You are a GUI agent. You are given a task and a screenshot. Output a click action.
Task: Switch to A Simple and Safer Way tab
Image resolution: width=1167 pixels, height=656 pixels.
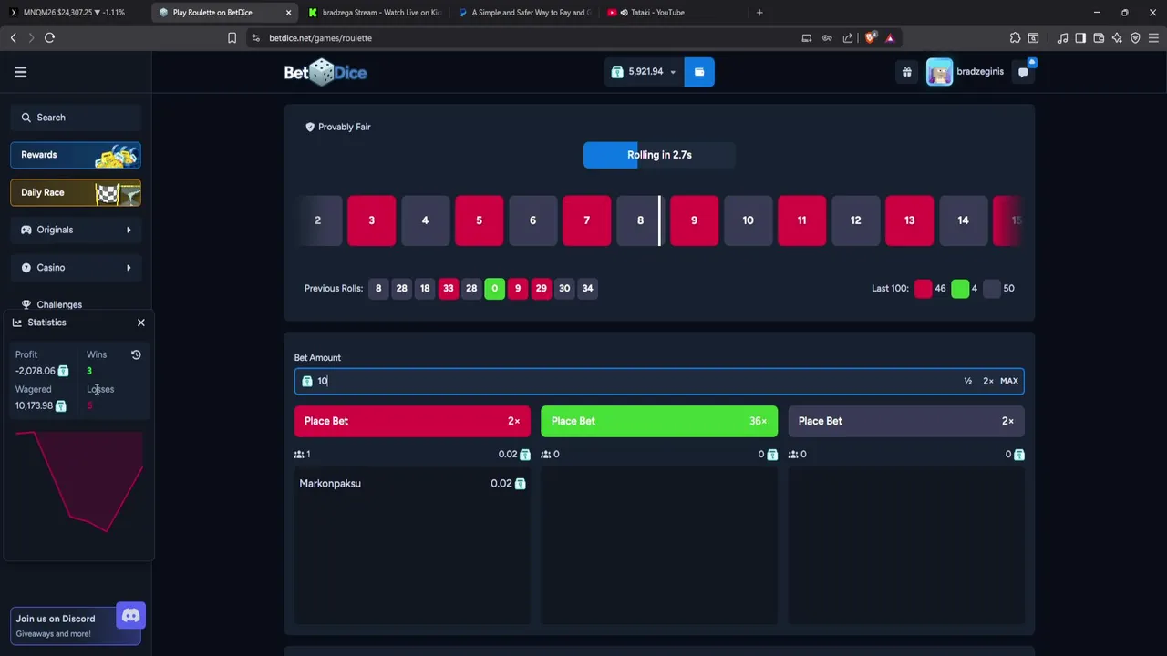tap(524, 13)
